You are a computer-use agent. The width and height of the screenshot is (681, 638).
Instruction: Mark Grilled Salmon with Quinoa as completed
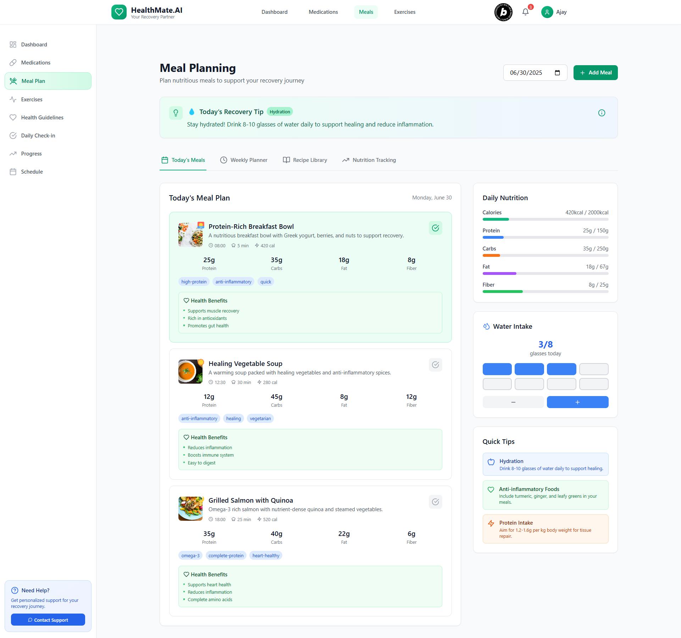click(x=435, y=502)
